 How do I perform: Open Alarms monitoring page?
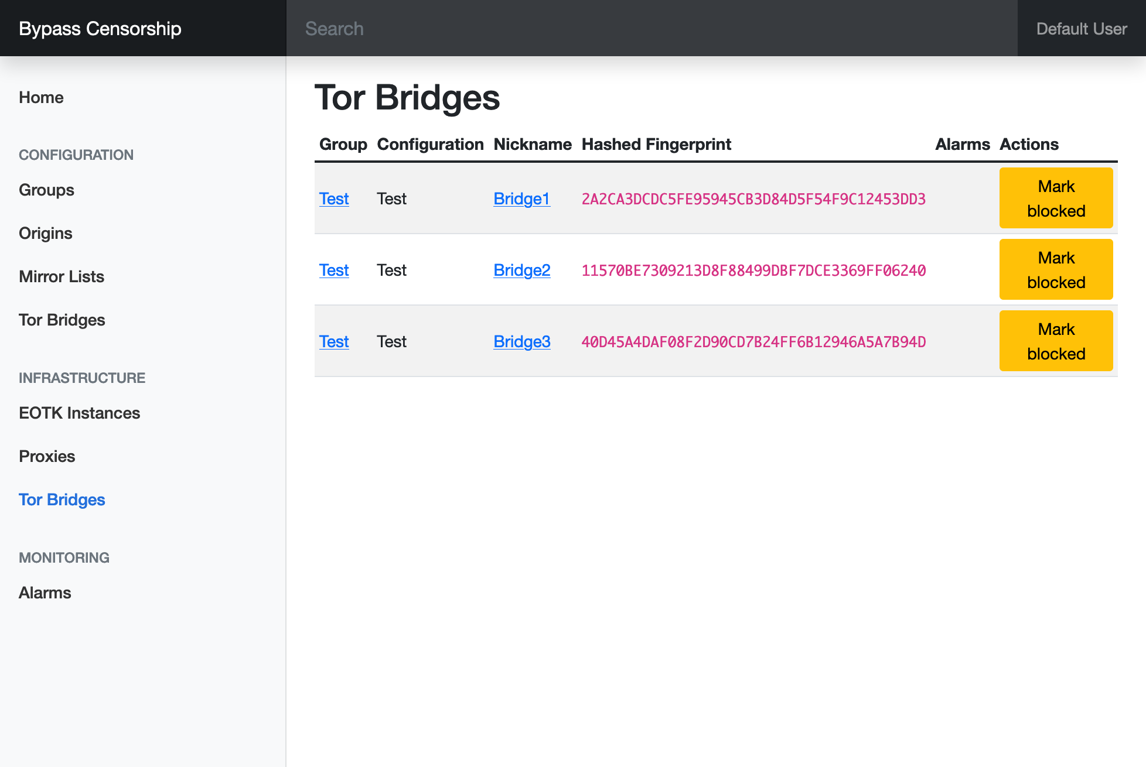click(x=45, y=593)
